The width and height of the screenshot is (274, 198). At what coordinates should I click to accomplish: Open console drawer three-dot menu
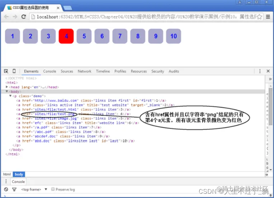pyautogui.click(x=6, y=182)
